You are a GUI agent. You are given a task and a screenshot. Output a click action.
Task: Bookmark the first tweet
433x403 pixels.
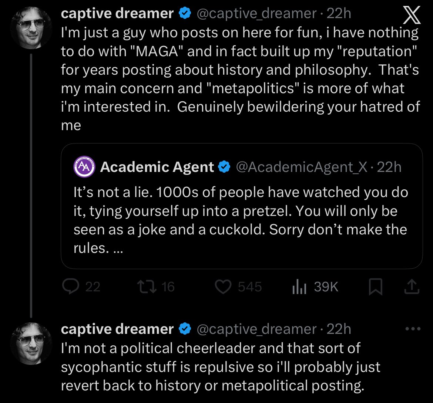click(375, 287)
